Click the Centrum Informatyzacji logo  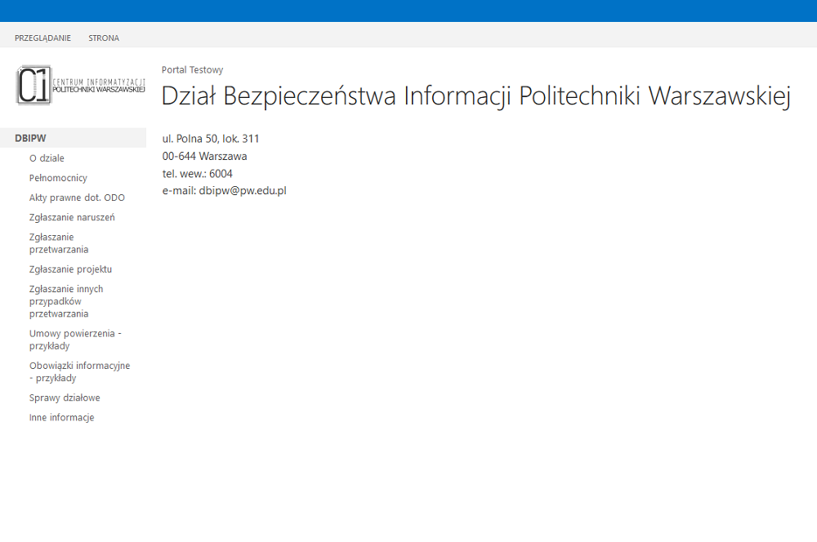81,86
